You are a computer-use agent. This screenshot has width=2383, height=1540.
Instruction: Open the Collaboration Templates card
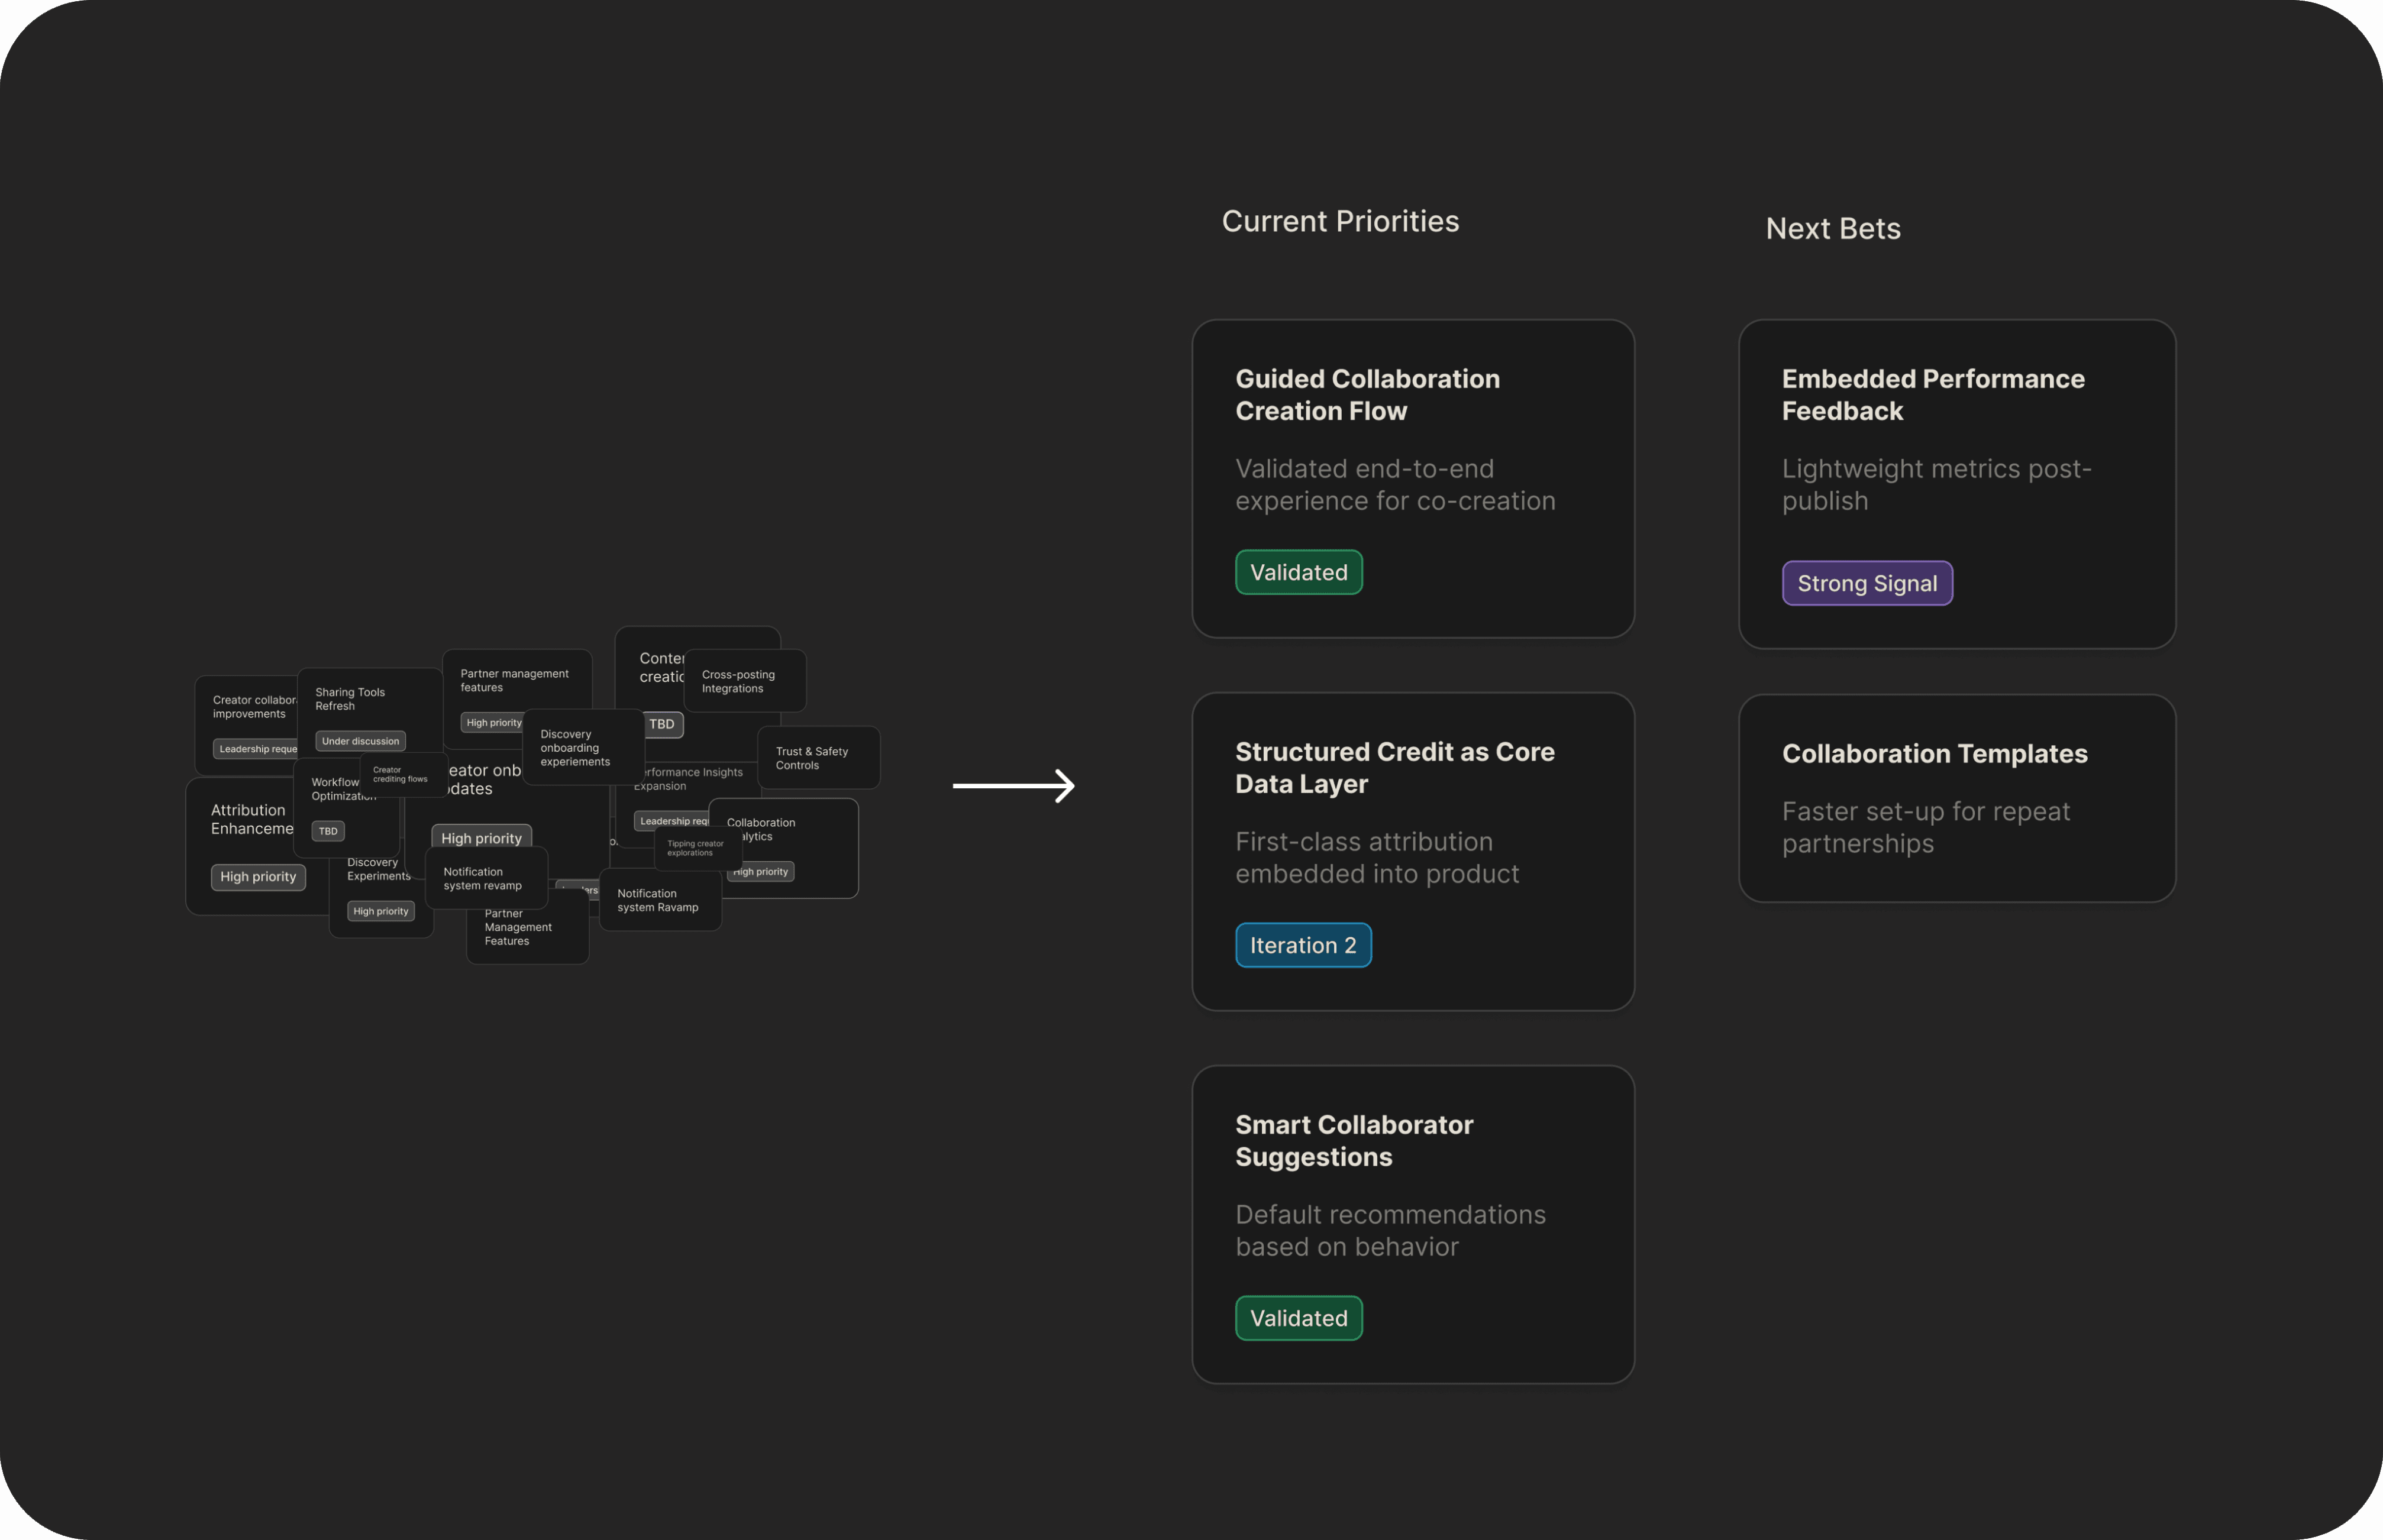[1956, 798]
